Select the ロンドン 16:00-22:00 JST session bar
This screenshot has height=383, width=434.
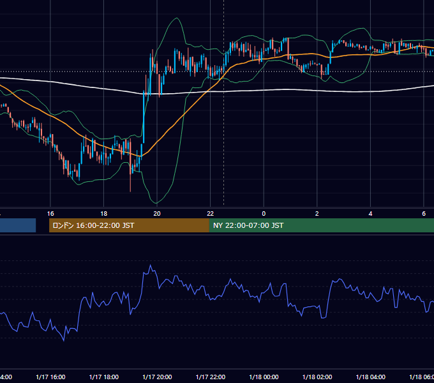(x=129, y=225)
